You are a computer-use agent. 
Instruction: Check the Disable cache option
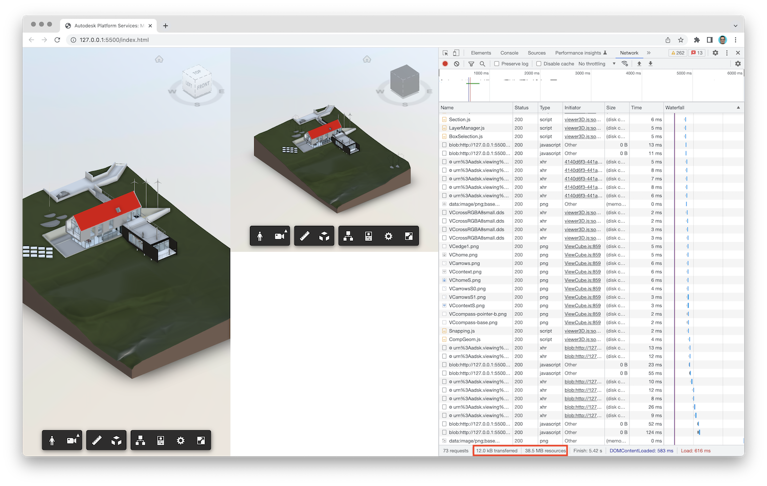pyautogui.click(x=539, y=63)
